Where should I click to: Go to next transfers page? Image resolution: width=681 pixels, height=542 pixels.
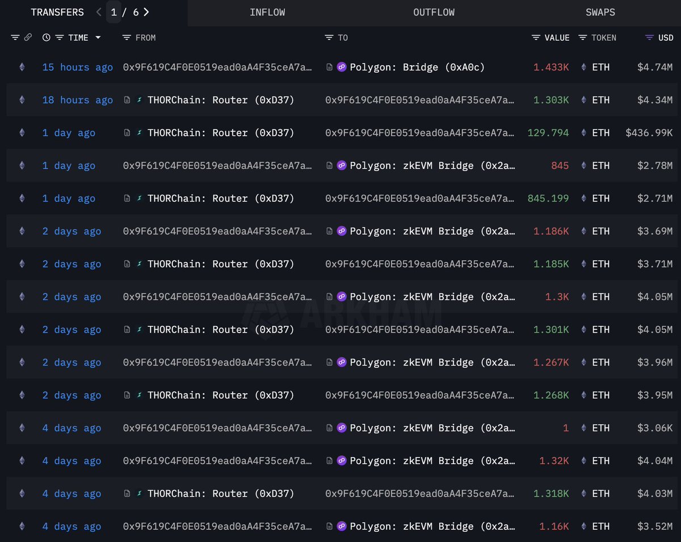(x=146, y=12)
